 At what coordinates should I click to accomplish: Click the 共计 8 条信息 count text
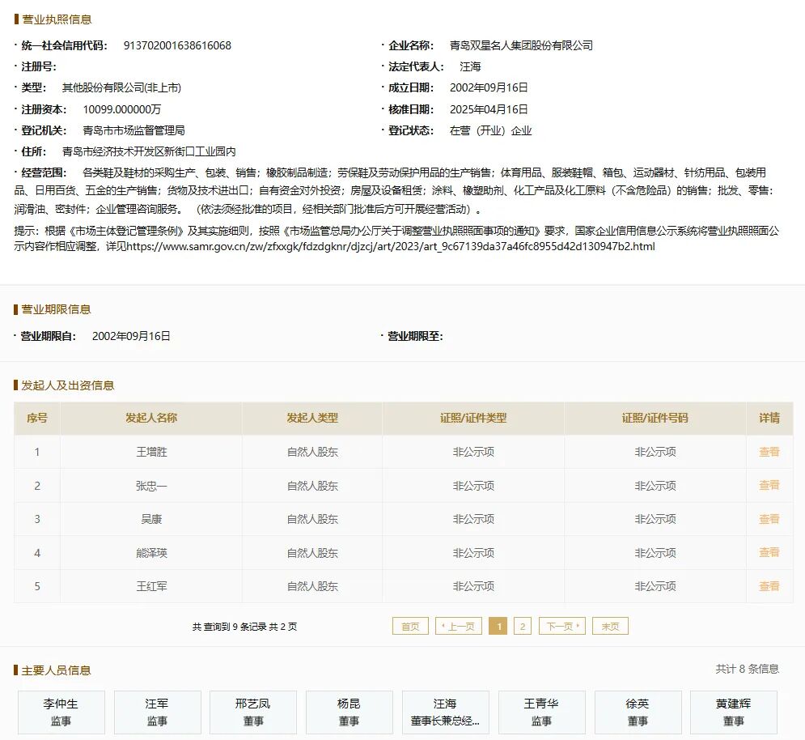point(748,669)
